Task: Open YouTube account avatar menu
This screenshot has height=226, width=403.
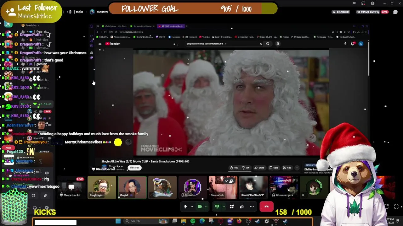Action: pyautogui.click(x=361, y=44)
